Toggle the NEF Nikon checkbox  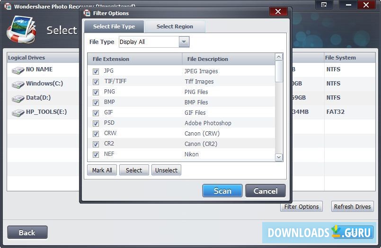(96, 154)
